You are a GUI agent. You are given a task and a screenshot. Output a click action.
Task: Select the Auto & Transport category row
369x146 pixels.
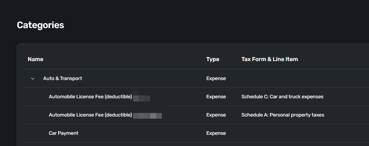click(63, 79)
